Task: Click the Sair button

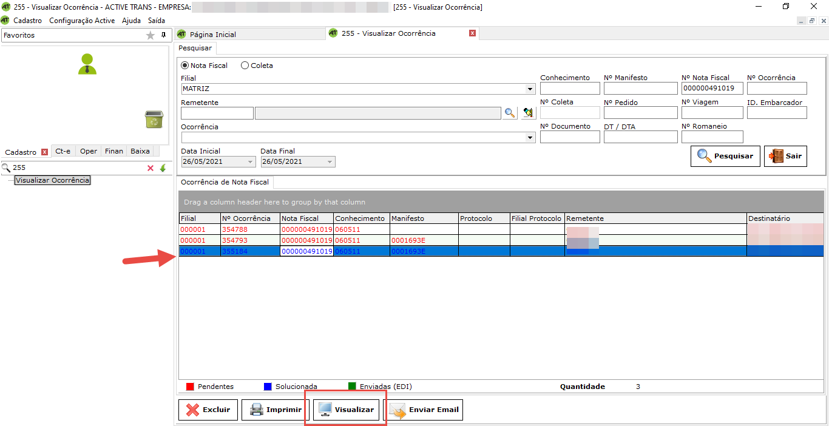Action: (785, 156)
